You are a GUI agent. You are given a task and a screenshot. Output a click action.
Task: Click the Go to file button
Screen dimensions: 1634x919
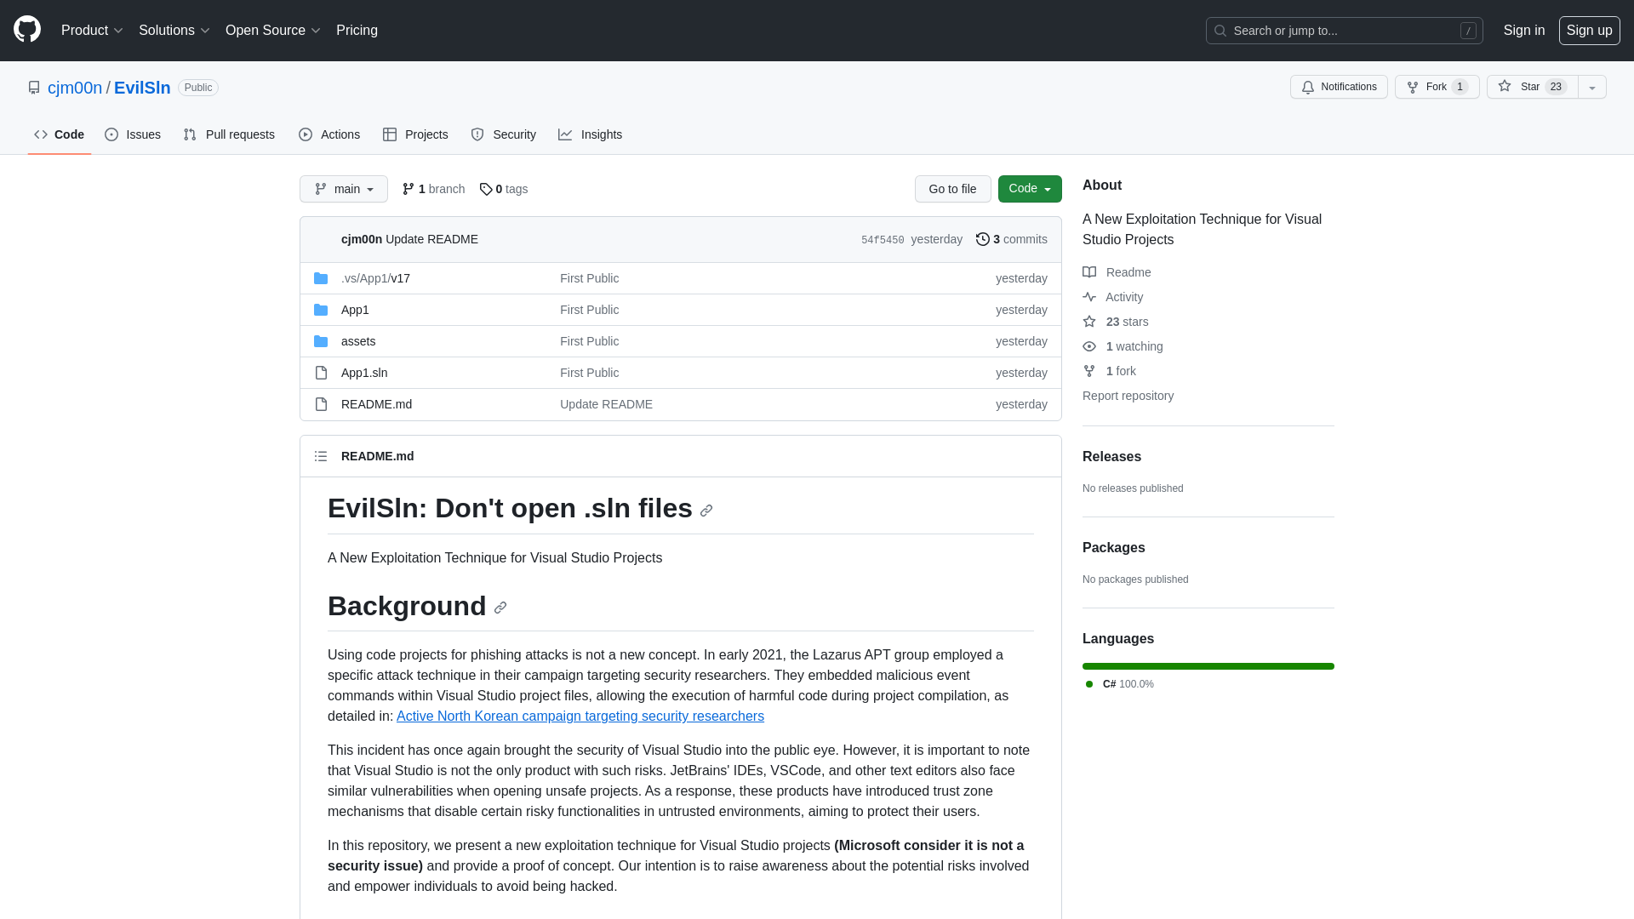click(x=953, y=189)
